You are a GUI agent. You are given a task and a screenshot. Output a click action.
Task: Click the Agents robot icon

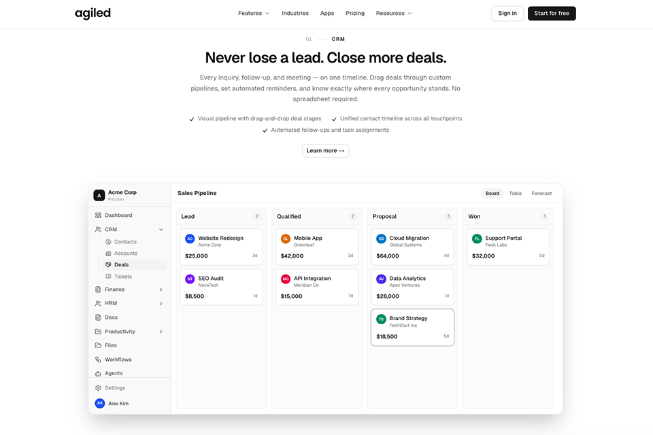point(98,373)
